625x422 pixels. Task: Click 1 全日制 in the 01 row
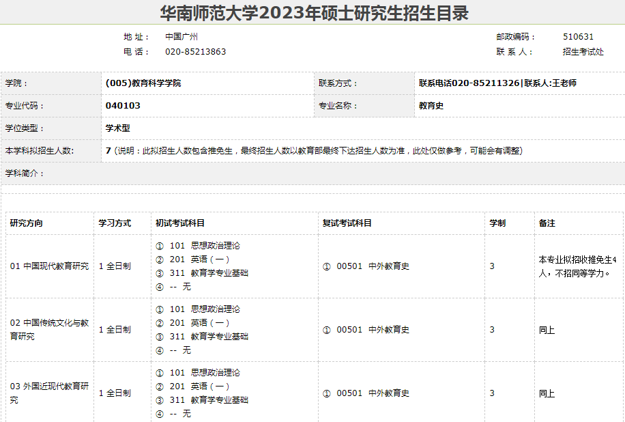[115, 266]
